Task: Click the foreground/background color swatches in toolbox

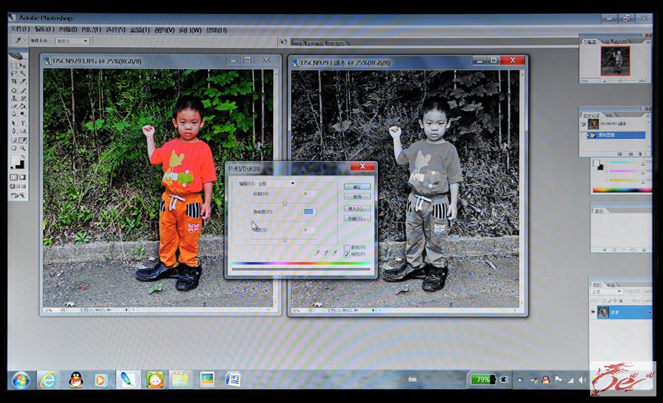Action: 17,162
